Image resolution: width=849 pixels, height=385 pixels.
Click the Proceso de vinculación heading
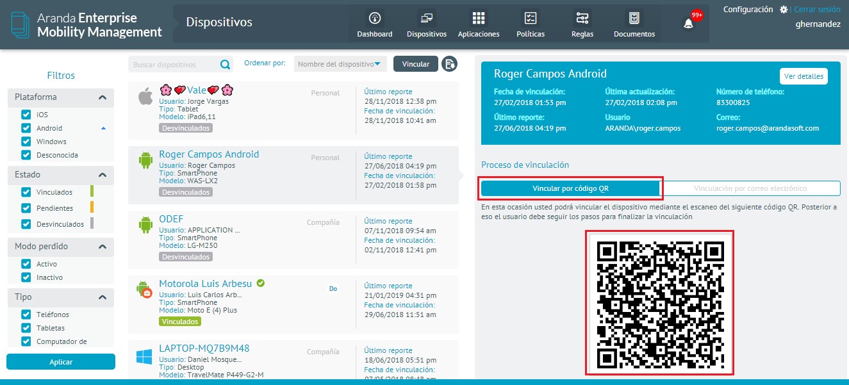tap(525, 165)
